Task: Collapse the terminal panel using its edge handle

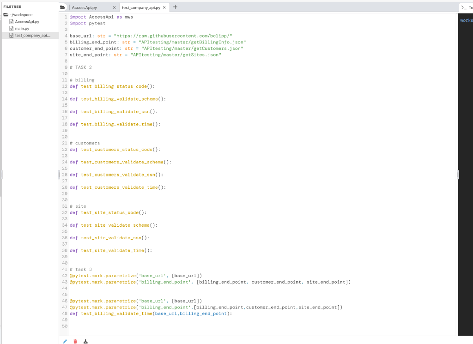Action: click(457, 175)
